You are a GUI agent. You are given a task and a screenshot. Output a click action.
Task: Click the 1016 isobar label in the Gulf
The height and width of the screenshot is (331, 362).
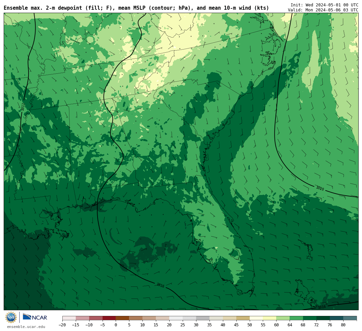pyautogui.click(x=161, y=285)
